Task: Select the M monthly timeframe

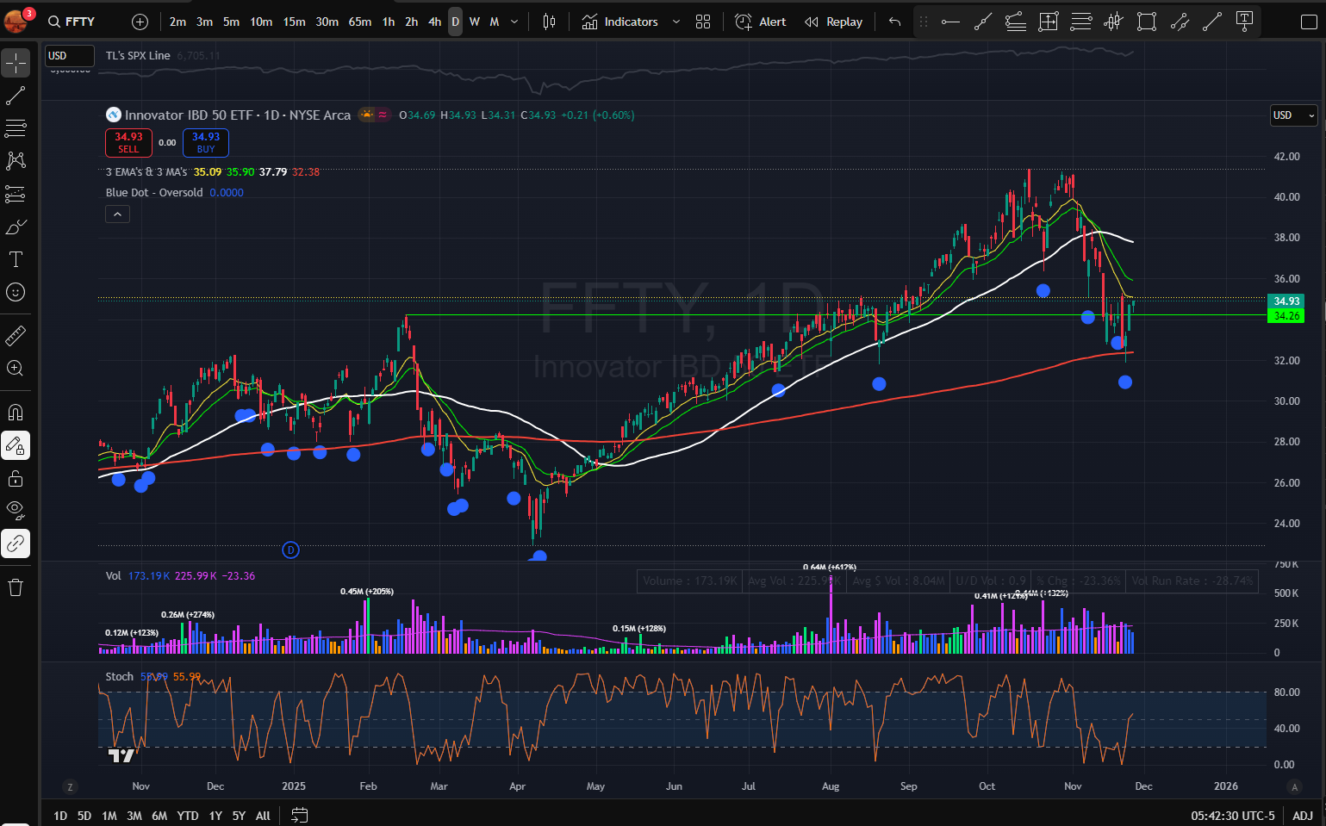Action: point(495,22)
